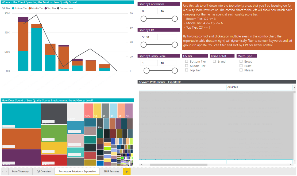Click the left page navigation arrow
This screenshot has height=176, width=297.
(x=3, y=171)
